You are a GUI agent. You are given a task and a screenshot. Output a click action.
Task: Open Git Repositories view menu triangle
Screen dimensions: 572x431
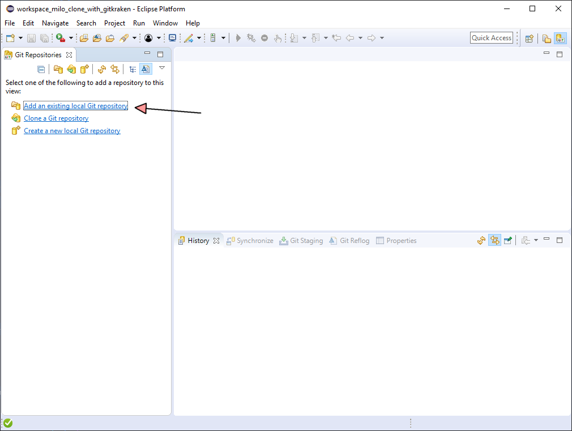coord(162,68)
